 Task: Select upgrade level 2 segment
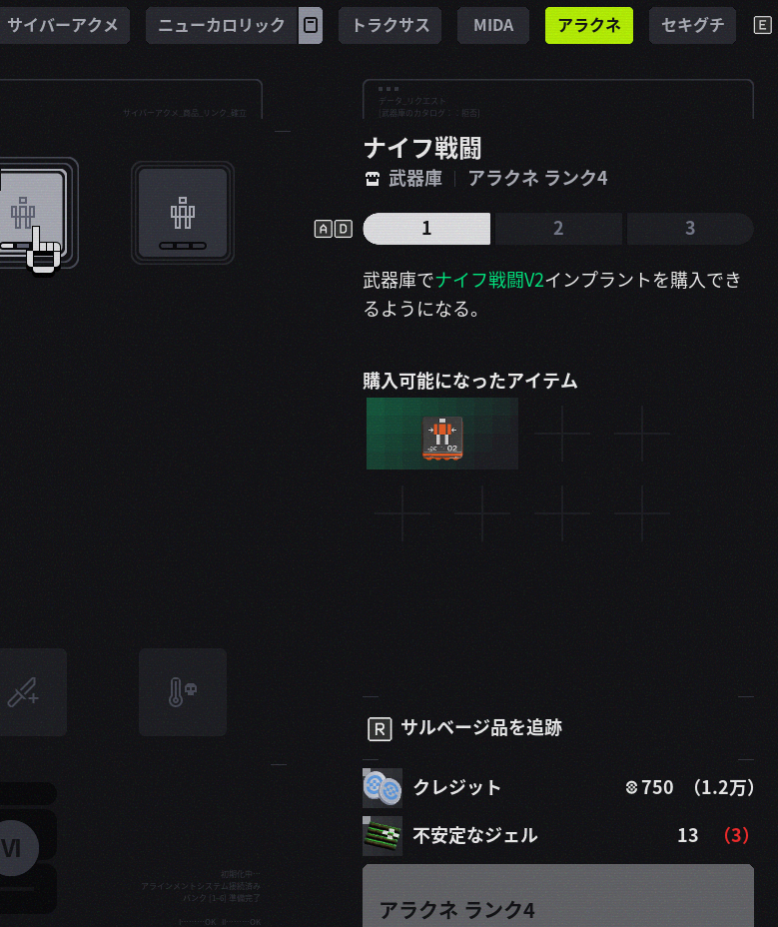[558, 229]
